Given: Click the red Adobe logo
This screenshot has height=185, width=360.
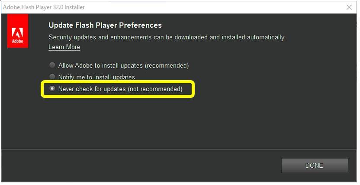Looking at the screenshot, I should (18, 31).
